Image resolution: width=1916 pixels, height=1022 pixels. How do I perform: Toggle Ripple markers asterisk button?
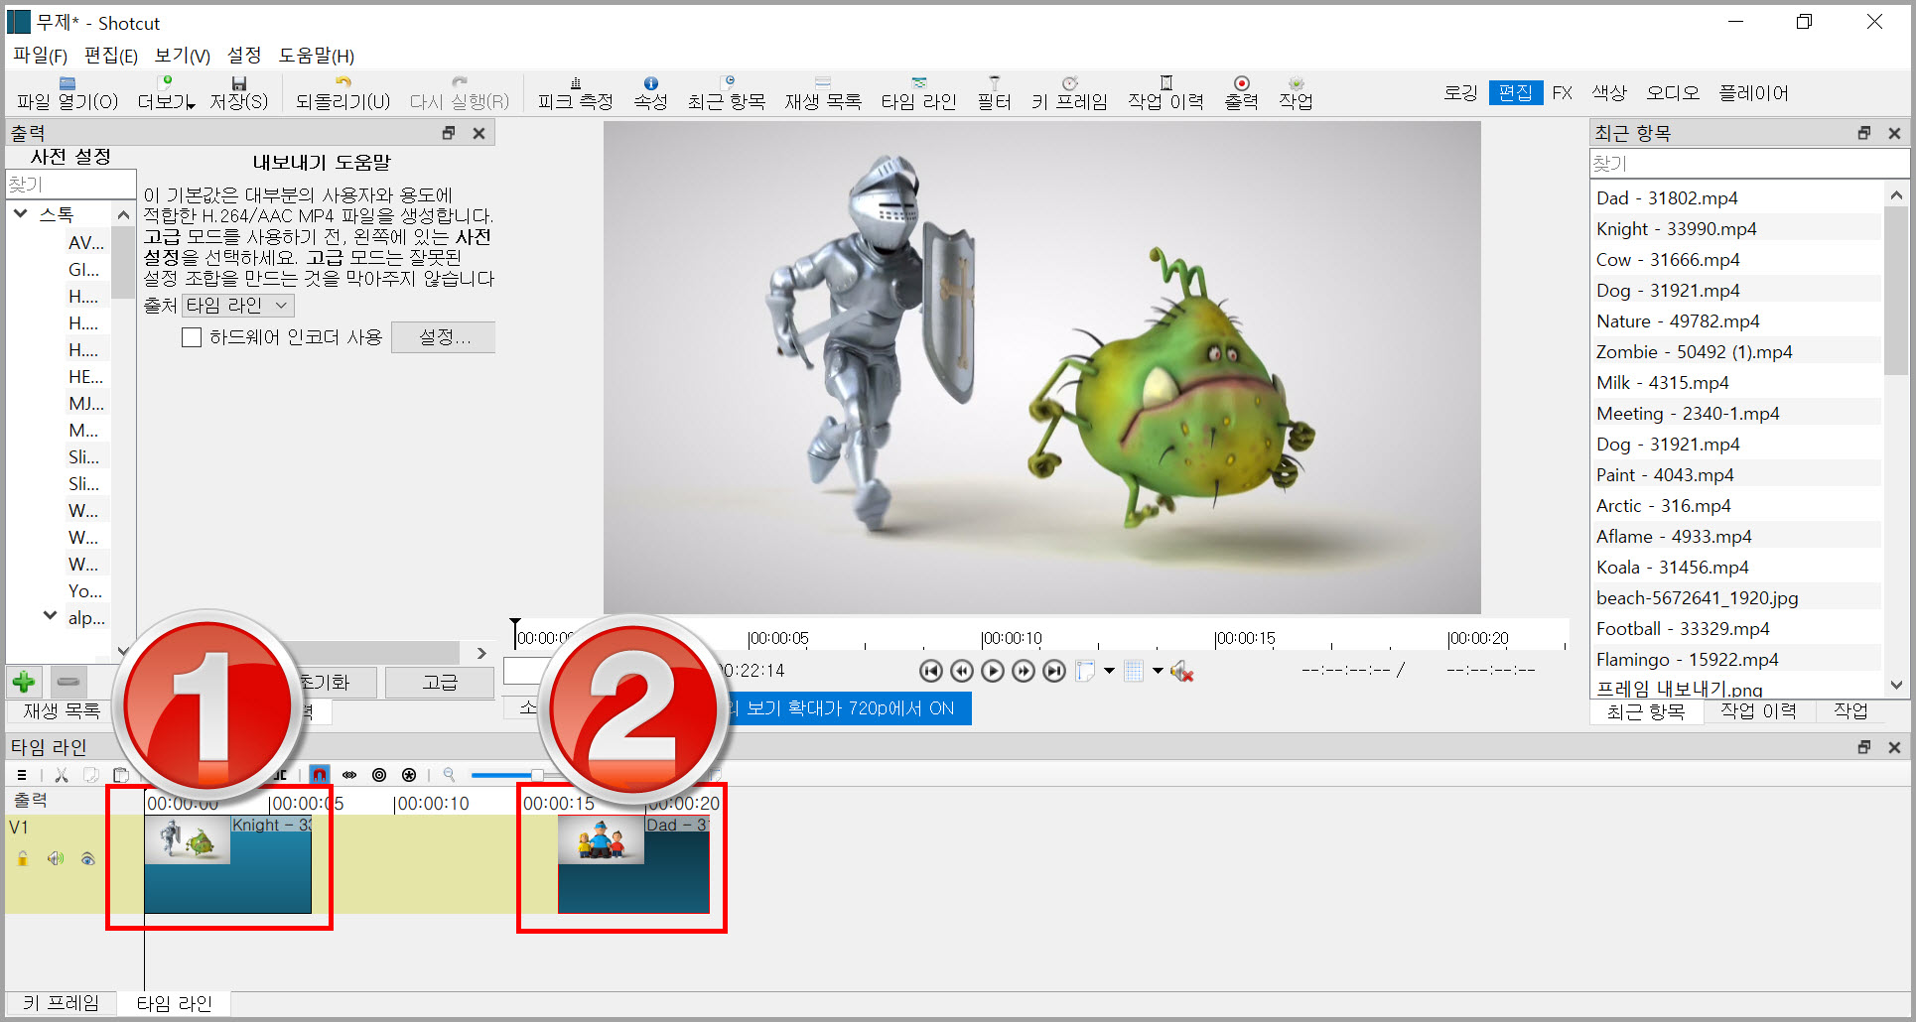(409, 775)
